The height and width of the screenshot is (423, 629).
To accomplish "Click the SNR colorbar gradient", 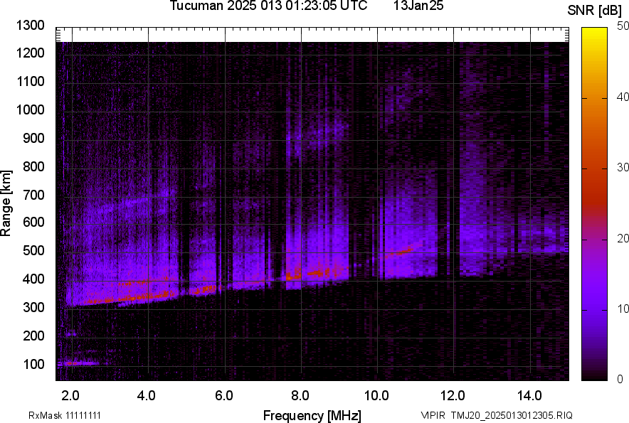I will pos(595,204).
